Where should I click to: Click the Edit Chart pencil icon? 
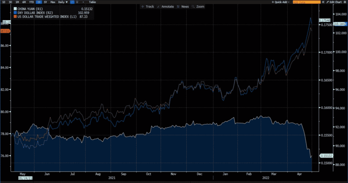(328, 2)
